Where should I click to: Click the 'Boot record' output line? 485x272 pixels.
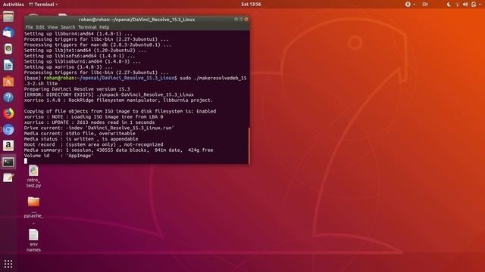click(x=93, y=144)
